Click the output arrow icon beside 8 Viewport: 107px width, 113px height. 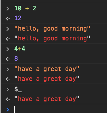point(8,59)
